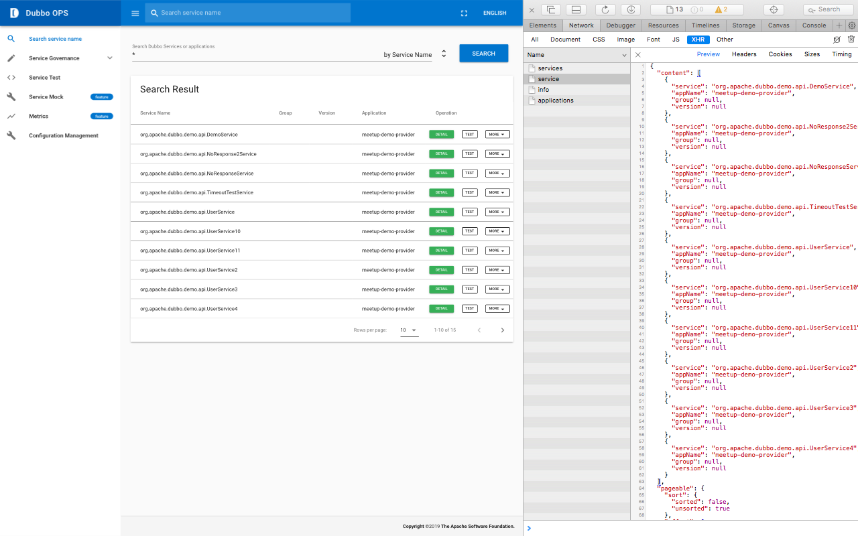Clear network items trash icon
This screenshot has width=858, height=536.
[851, 40]
